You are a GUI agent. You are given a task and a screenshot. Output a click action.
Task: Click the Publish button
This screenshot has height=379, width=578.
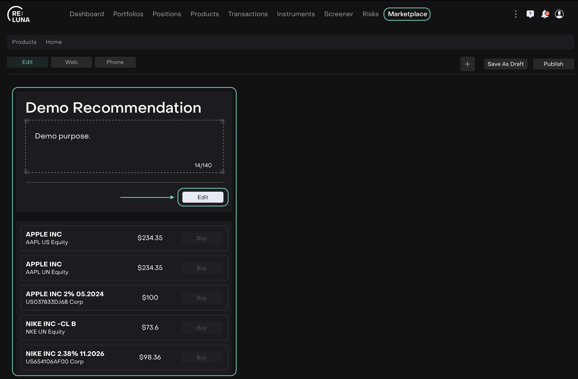click(553, 64)
